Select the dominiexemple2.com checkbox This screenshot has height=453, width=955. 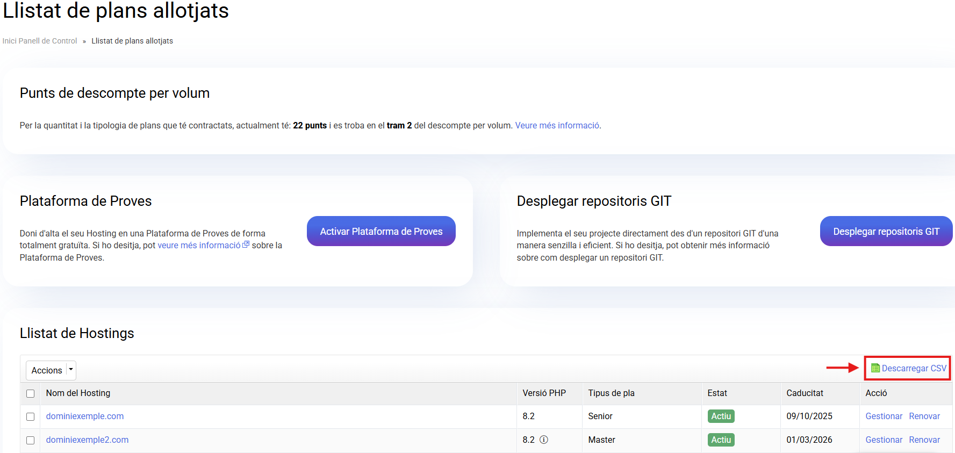coord(31,440)
